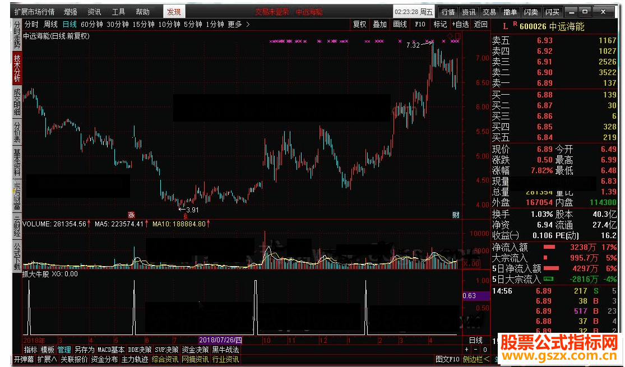Switch to the 分时 period
Image resolution: width=625 pixels, height=367 pixels.
pos(31,24)
